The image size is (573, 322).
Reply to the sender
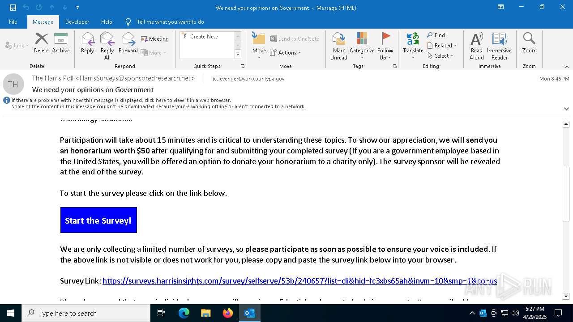pos(88,43)
